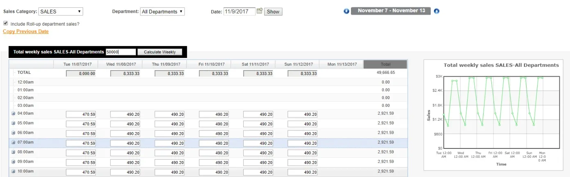Expand the 07:00am row
Screen dimensions: 570x177
pyautogui.click(x=14, y=142)
